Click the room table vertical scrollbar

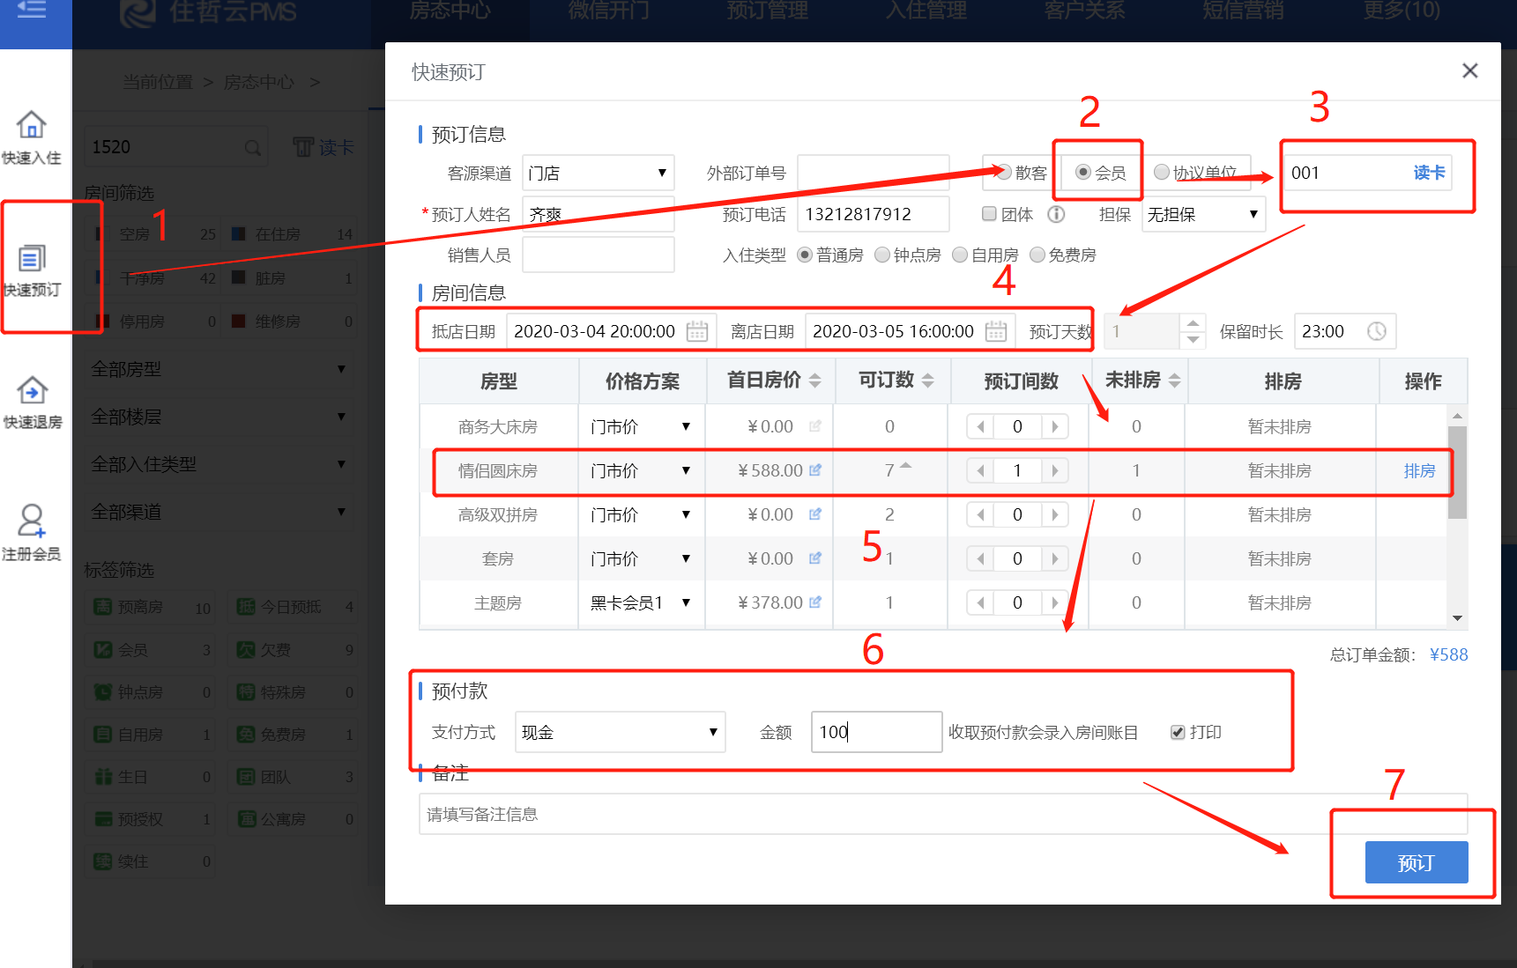(x=1457, y=473)
